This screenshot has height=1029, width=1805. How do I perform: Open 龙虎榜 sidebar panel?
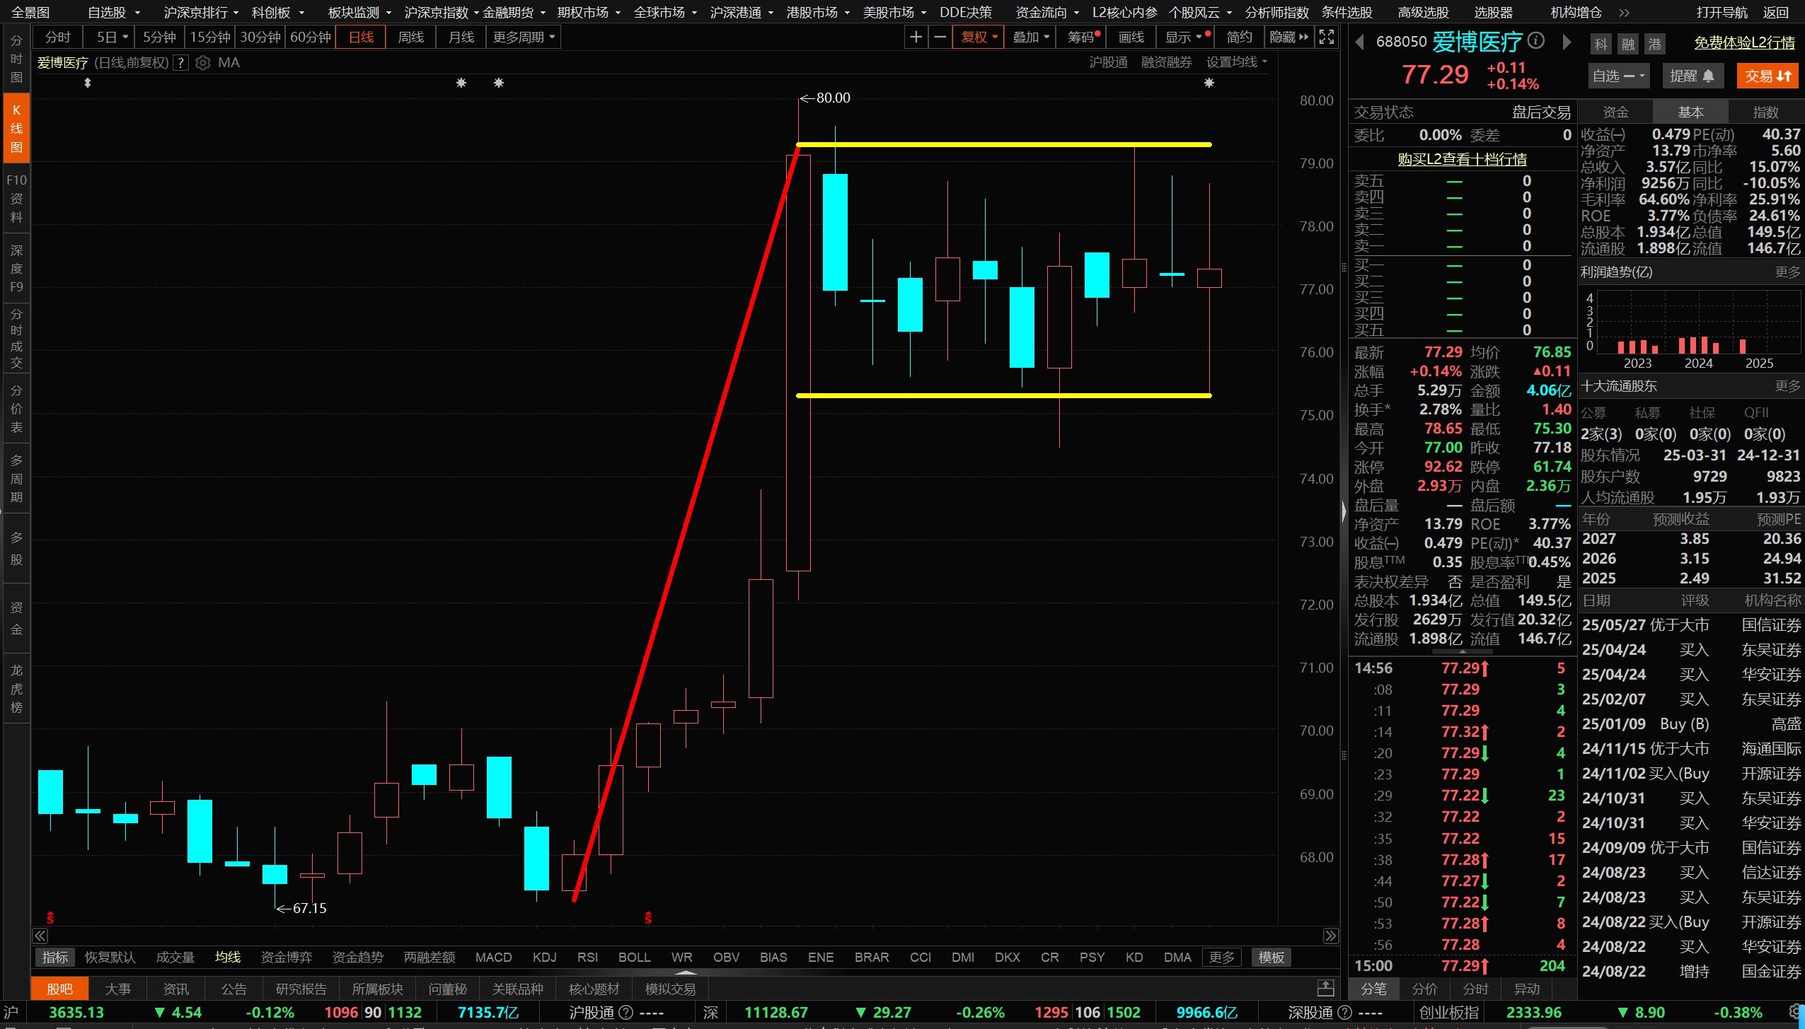(16, 688)
